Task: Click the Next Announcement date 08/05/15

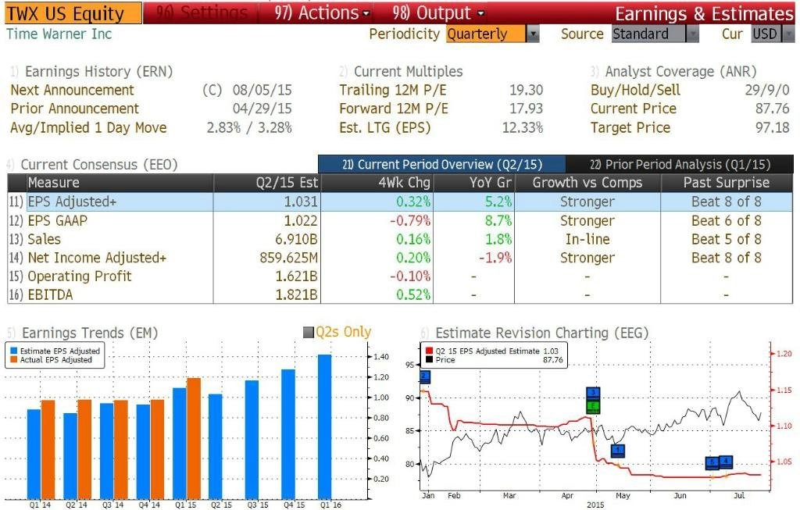Action: 262,91
